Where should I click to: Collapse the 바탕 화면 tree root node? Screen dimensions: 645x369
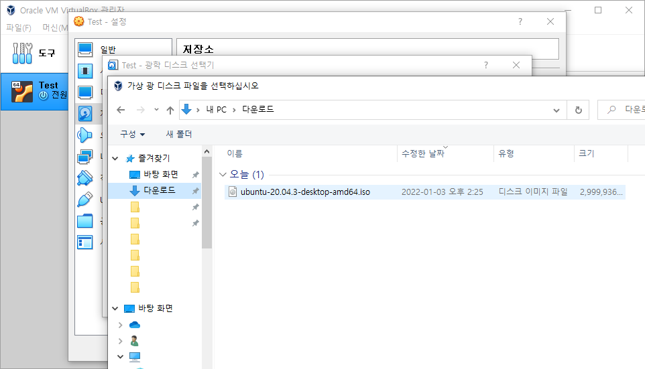[115, 308]
